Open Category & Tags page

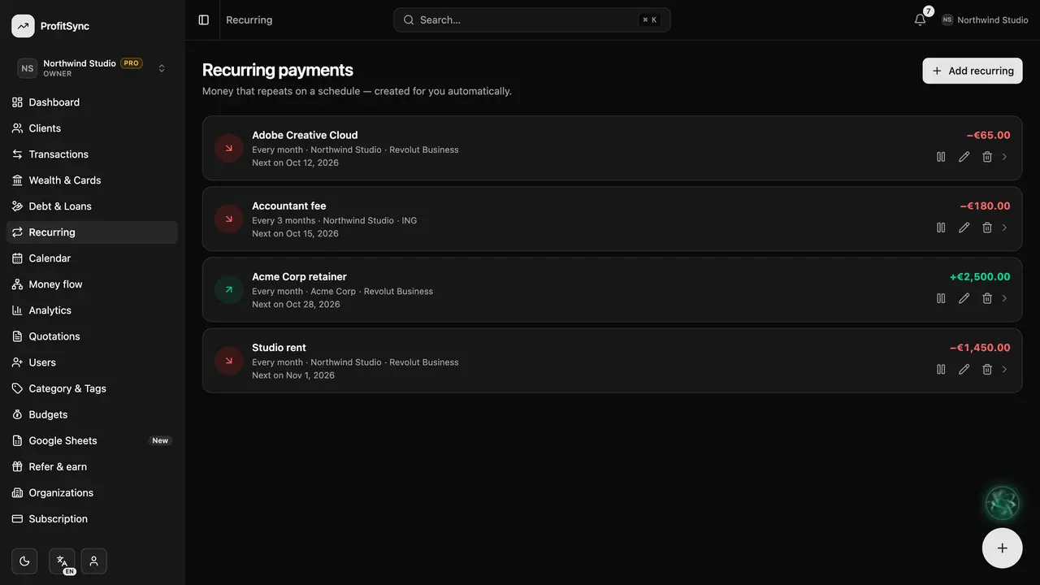click(92, 388)
